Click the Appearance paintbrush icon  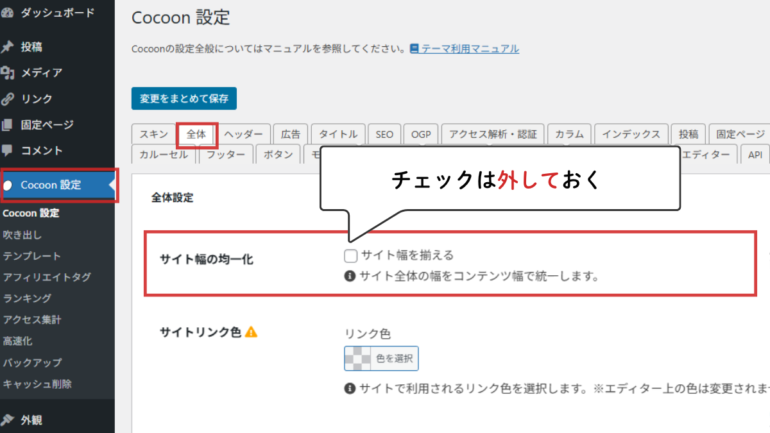tap(8, 420)
